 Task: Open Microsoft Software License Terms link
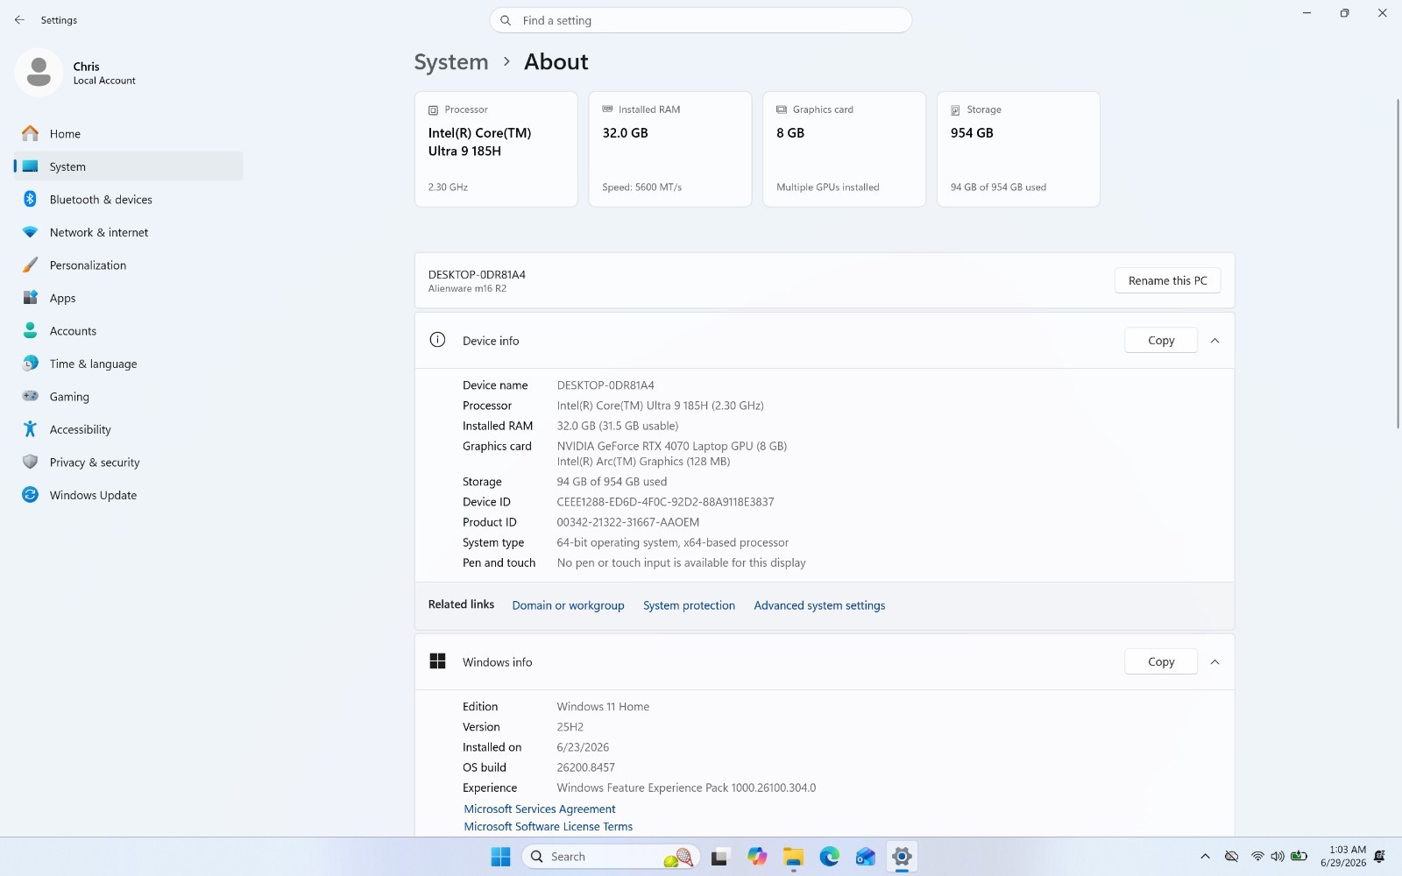549,827
